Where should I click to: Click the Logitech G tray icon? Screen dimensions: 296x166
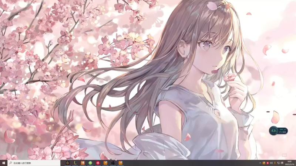click(x=275, y=163)
